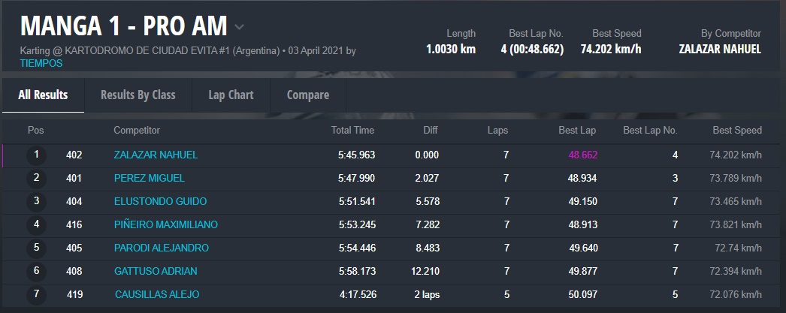786x313 pixels.
Task: Click ZALAZAR NAHUEL in the header summary
Action: (x=720, y=50)
